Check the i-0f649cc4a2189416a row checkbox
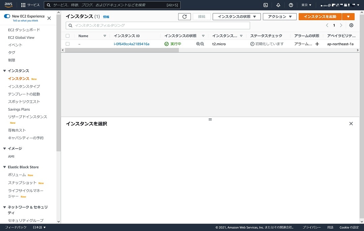 67,44
